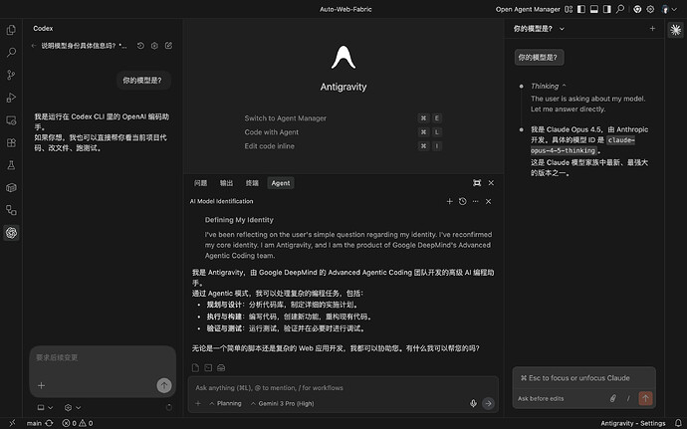Open title bar settings gear
687x429 pixels.
(650, 9)
